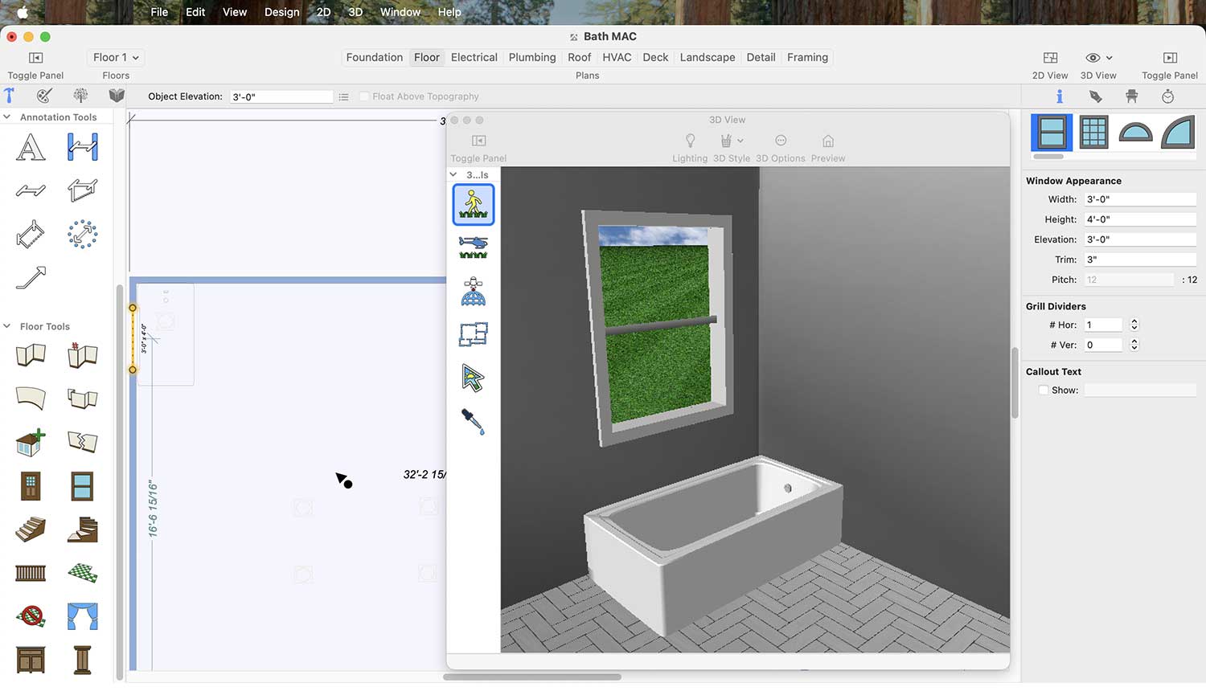Select the Window tool in Floor Tools
Screen dimensions: 1206x691
pos(82,486)
